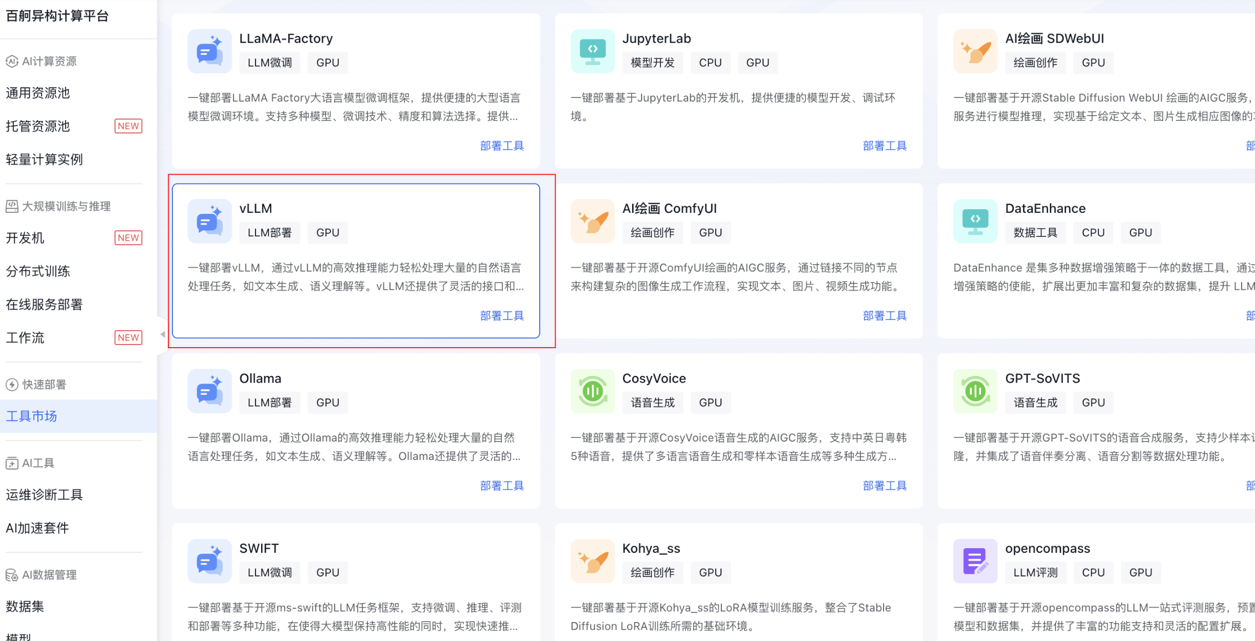The width and height of the screenshot is (1255, 641).
Task: Collapse the sidebar with the arrow handle
Action: point(162,334)
